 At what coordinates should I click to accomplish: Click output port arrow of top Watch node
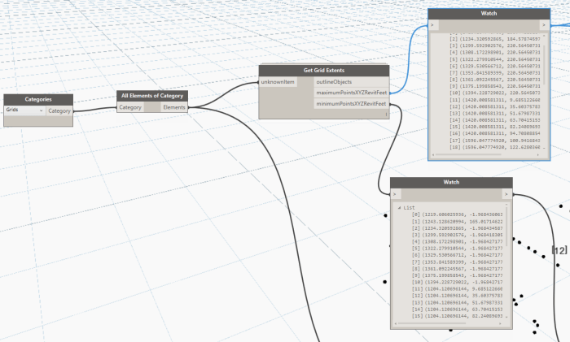tap(544, 25)
